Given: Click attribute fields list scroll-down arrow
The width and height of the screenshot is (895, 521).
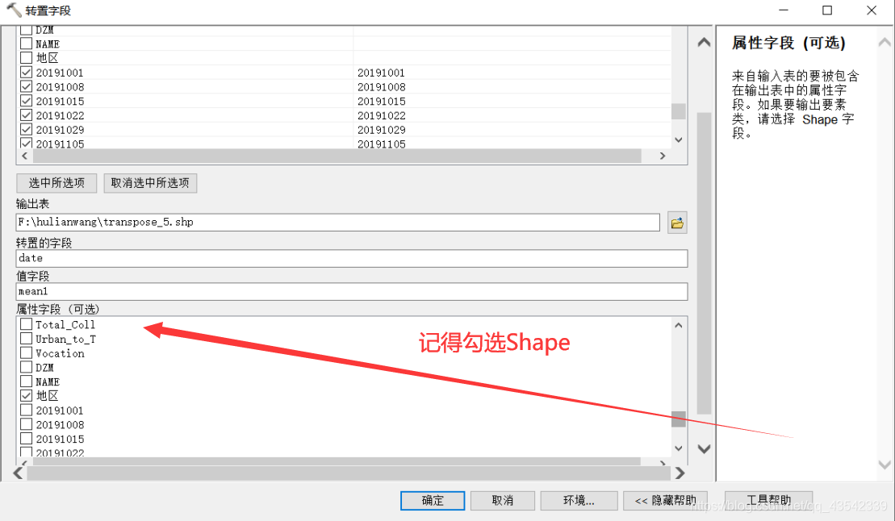Looking at the screenshot, I should pyautogui.click(x=679, y=448).
